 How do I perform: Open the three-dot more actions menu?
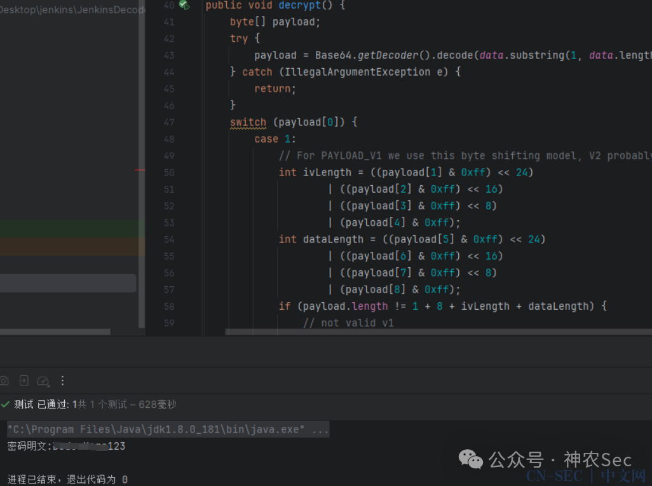tap(62, 381)
